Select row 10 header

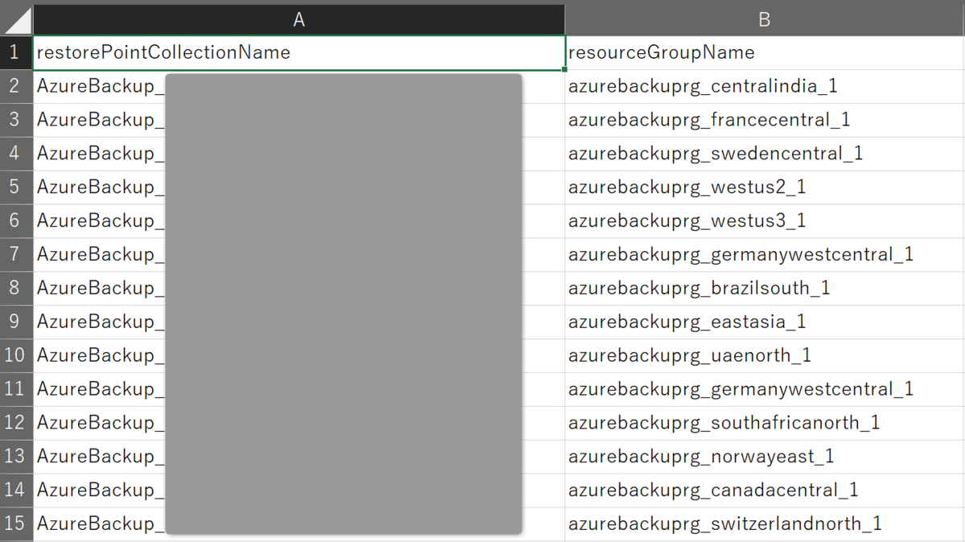tap(16, 356)
